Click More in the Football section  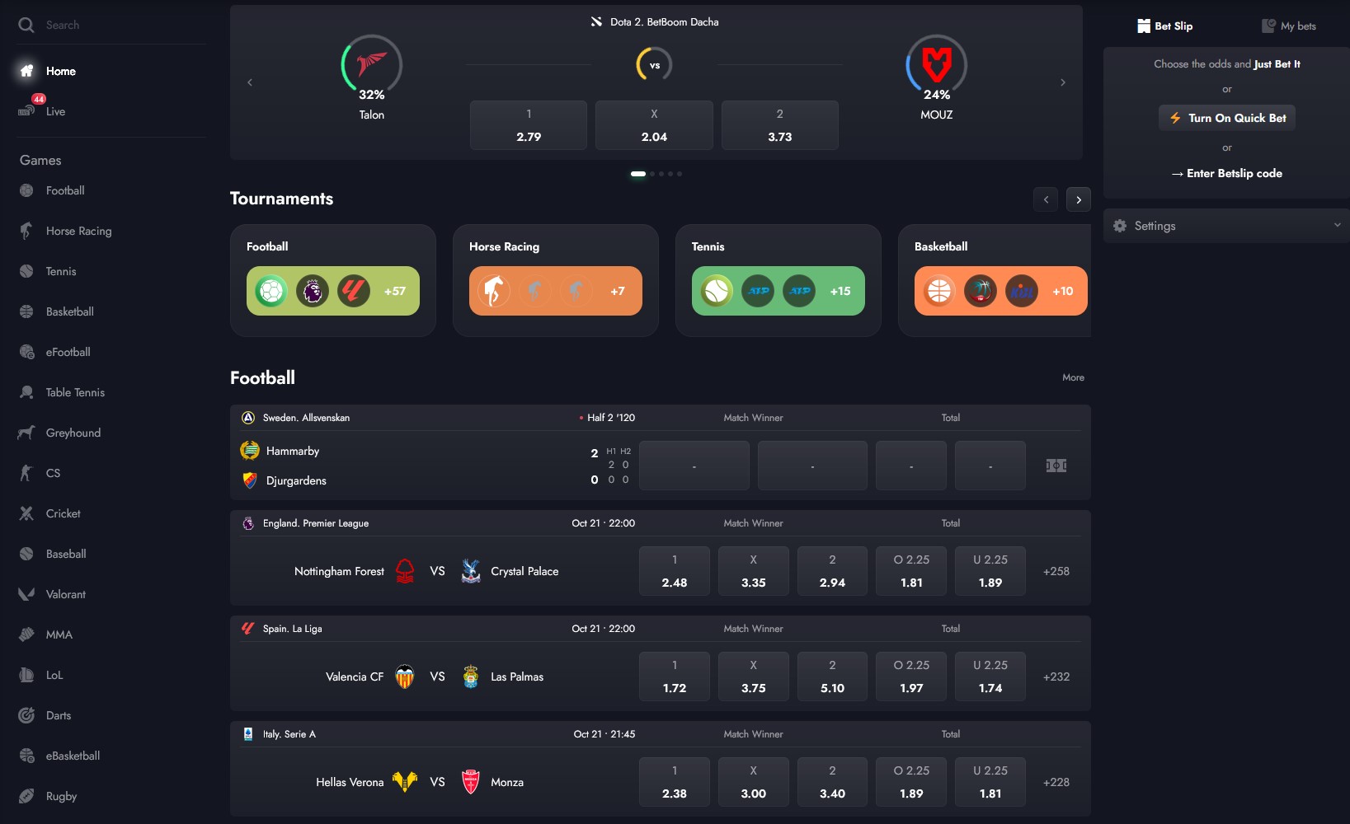(x=1073, y=377)
